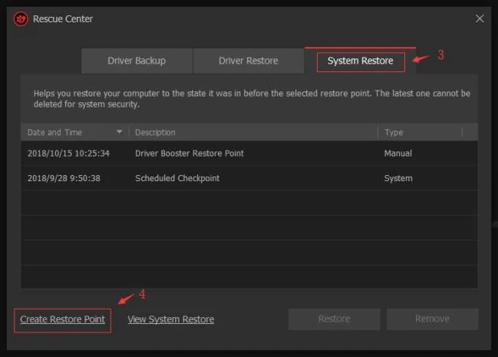Click the Description column header
This screenshot has height=357, width=498.
(253, 132)
